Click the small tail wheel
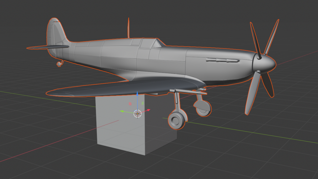318x179 pixels. pyautogui.click(x=59, y=64)
